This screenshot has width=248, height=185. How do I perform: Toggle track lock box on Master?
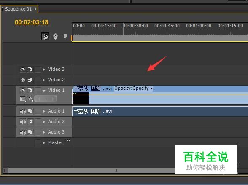[x=38, y=143]
